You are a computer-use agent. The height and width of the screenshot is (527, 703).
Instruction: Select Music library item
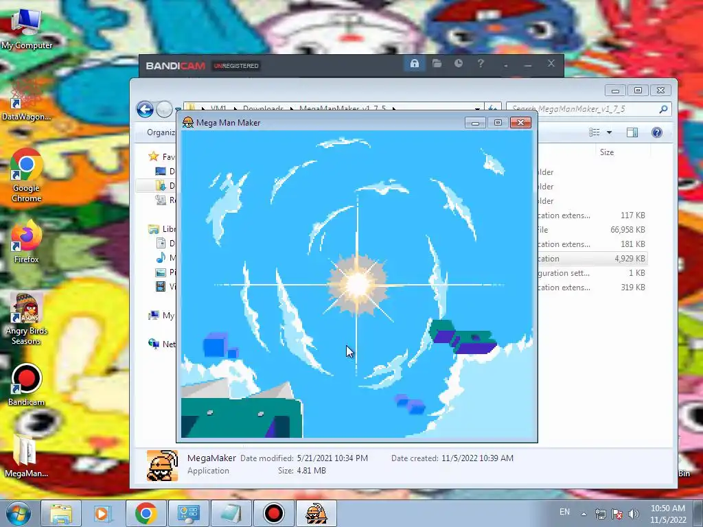coord(166,258)
